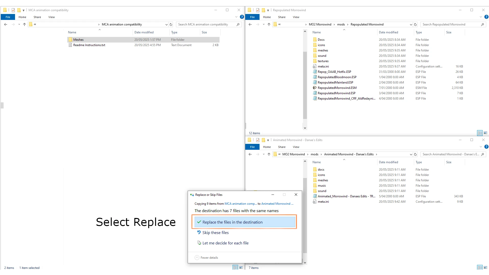Select RepopulatedMorrowind.ESM file
Screen dimensions: 489x275
[x=337, y=88]
